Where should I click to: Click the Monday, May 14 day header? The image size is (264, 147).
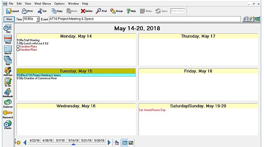(x=76, y=36)
